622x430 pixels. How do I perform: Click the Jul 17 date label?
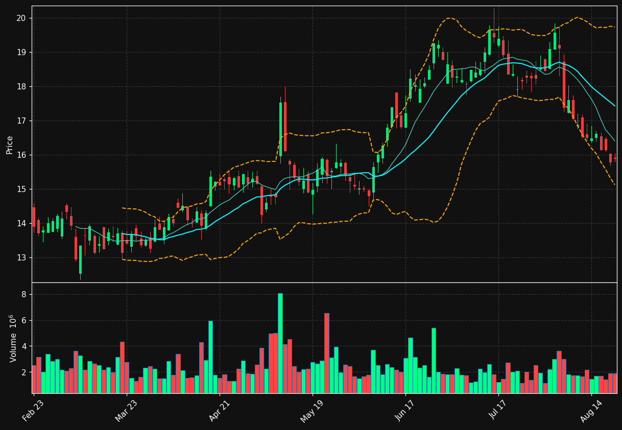tap(498, 411)
